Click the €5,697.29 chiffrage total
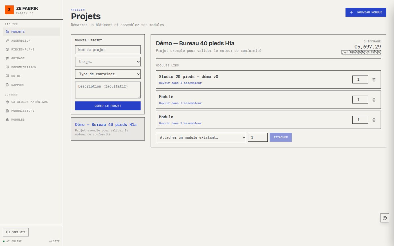This screenshot has width=394, height=246. (x=368, y=47)
